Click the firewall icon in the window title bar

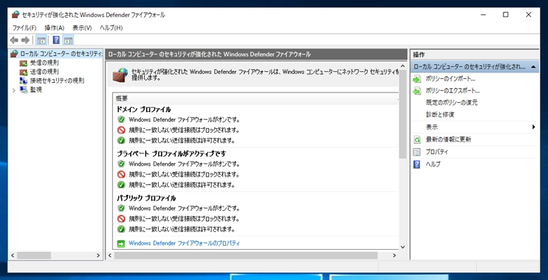pyautogui.click(x=15, y=14)
